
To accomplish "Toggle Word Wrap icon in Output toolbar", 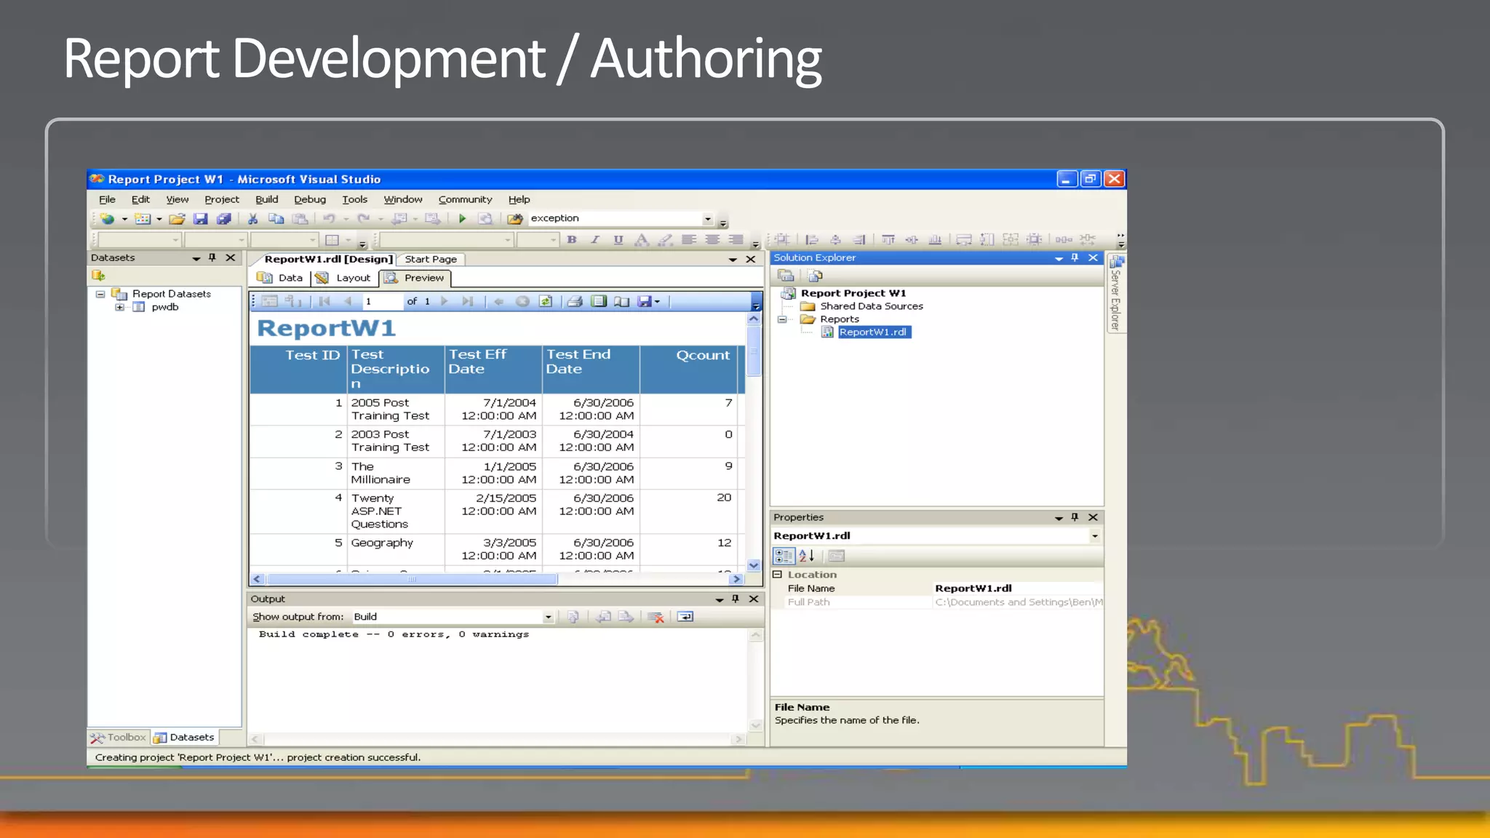I will [x=685, y=617].
